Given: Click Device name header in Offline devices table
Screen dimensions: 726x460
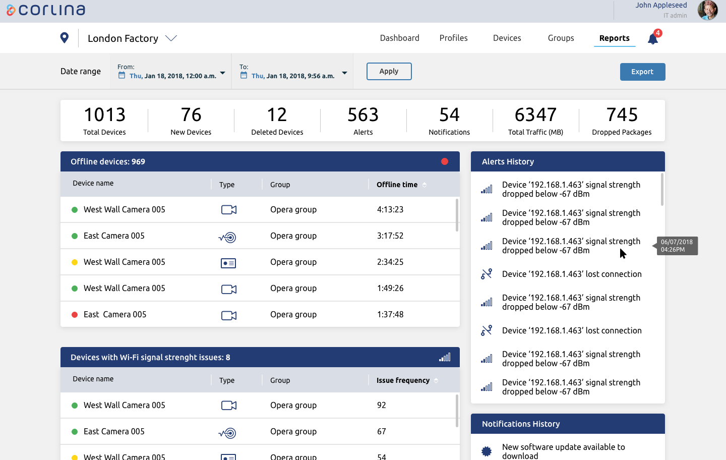Looking at the screenshot, I should (x=93, y=183).
